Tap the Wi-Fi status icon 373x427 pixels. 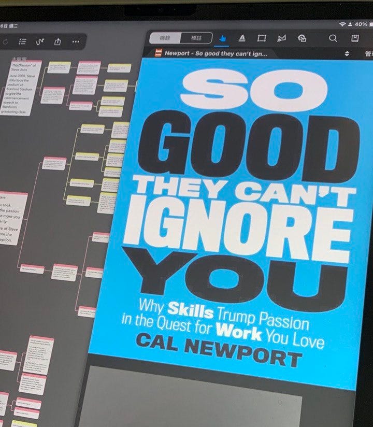pyautogui.click(x=342, y=24)
